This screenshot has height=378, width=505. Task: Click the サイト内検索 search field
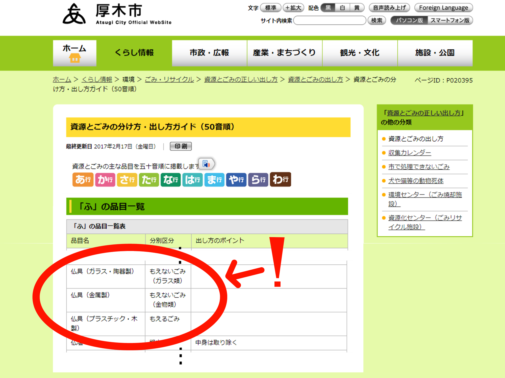(330, 20)
